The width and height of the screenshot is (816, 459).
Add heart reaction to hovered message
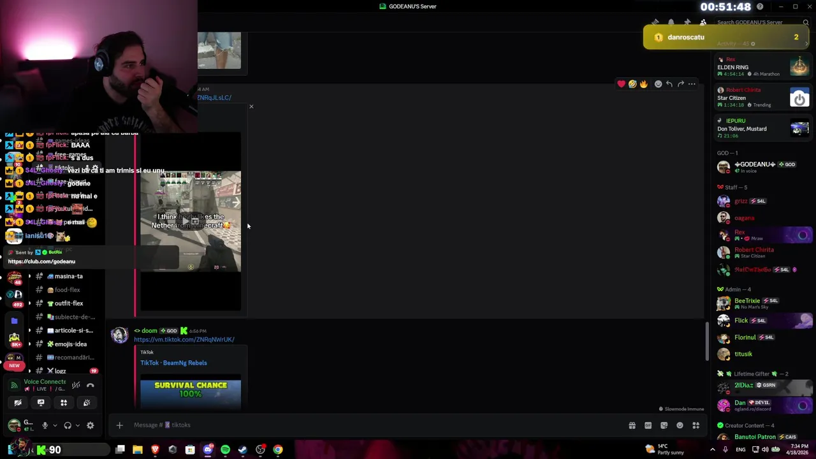621,84
